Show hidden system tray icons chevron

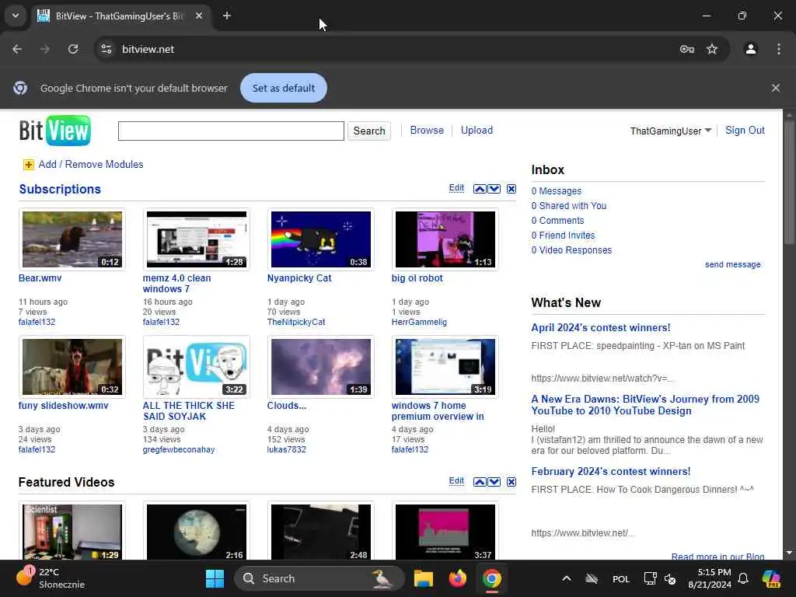(x=567, y=578)
